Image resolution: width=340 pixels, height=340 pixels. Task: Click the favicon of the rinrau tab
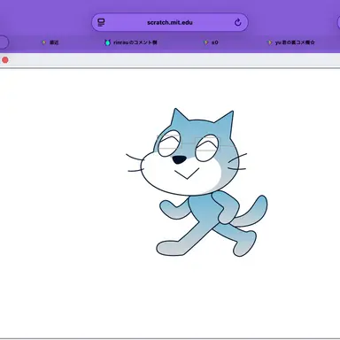(107, 42)
